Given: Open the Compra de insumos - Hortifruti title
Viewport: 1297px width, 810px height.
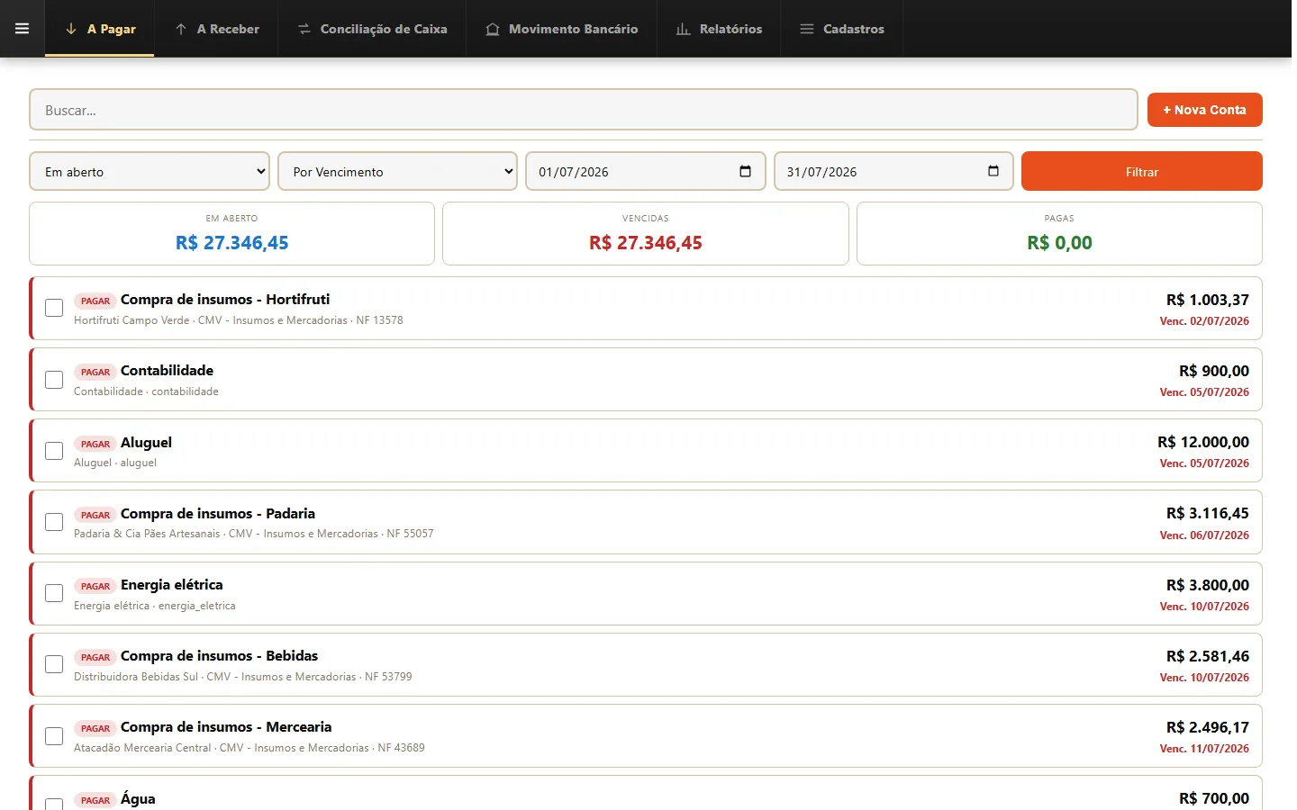Looking at the screenshot, I should point(225,299).
